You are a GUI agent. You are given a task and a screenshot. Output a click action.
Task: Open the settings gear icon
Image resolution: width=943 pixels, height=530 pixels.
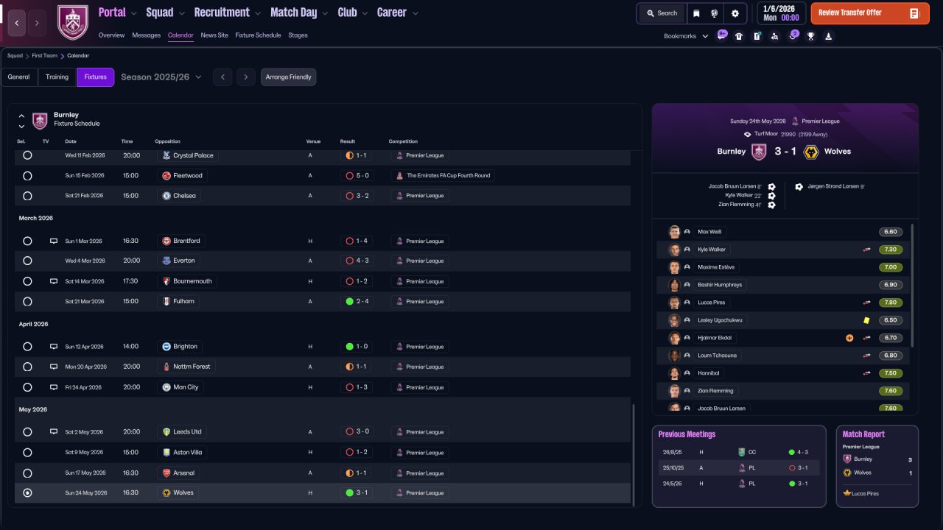tap(735, 13)
